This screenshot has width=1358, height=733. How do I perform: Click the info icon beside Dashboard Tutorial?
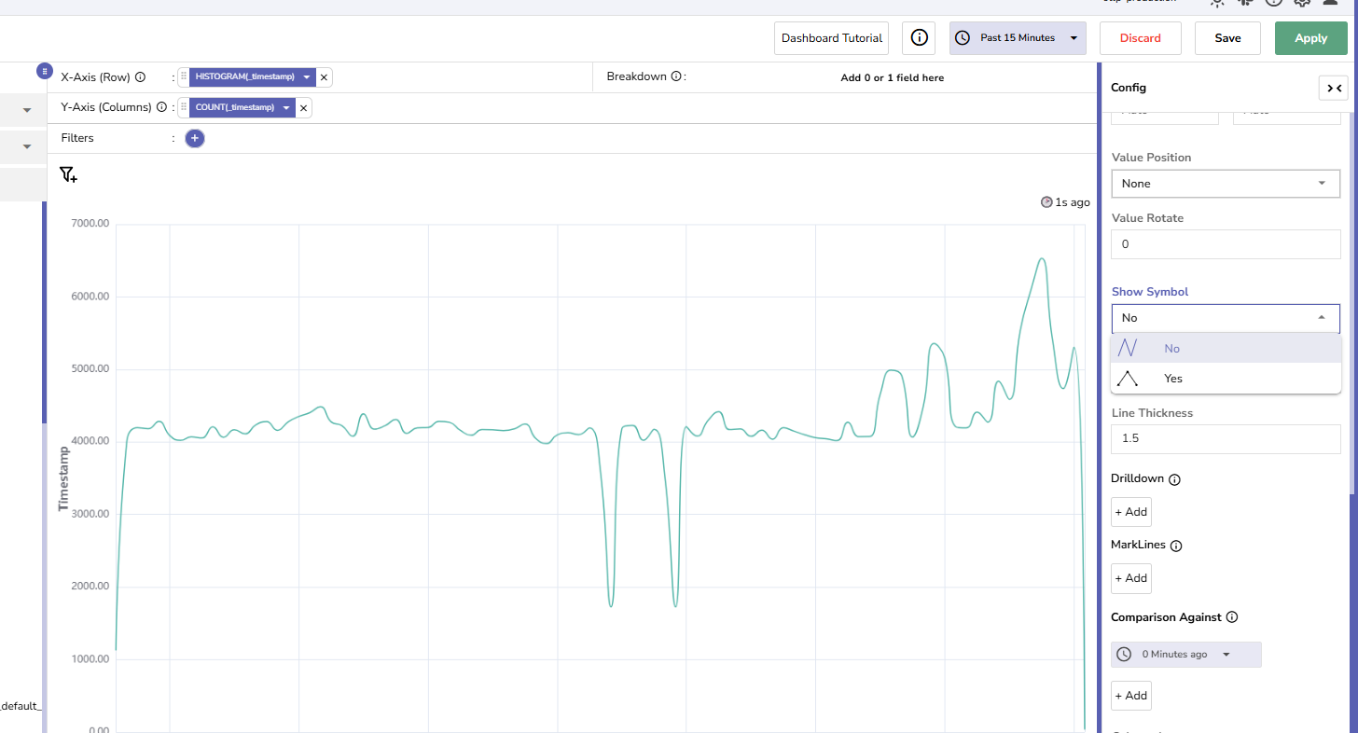click(919, 38)
